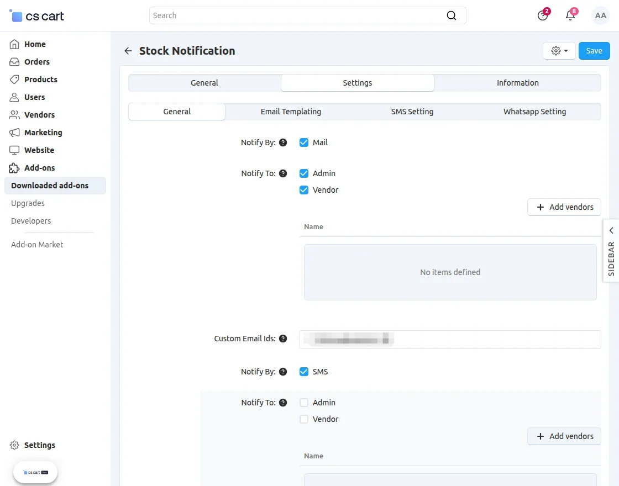Select the Products icon in the sidebar
The height and width of the screenshot is (486, 619).
coord(15,79)
